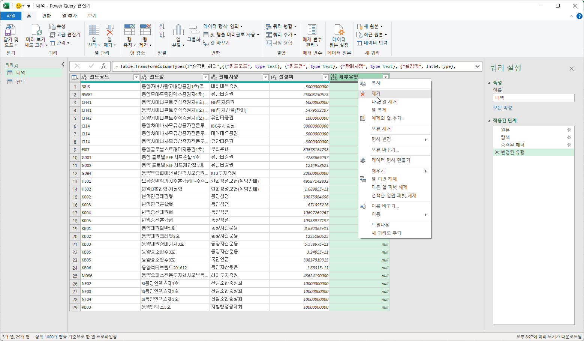Open 데이터 원본 설정
The height and width of the screenshot is (341, 584).
[339, 36]
